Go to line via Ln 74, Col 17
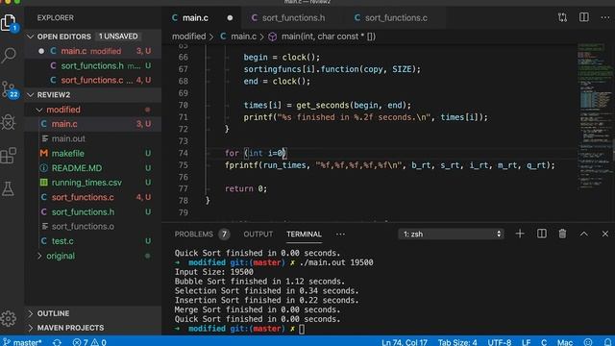The width and height of the screenshot is (615, 346). pyautogui.click(x=405, y=342)
